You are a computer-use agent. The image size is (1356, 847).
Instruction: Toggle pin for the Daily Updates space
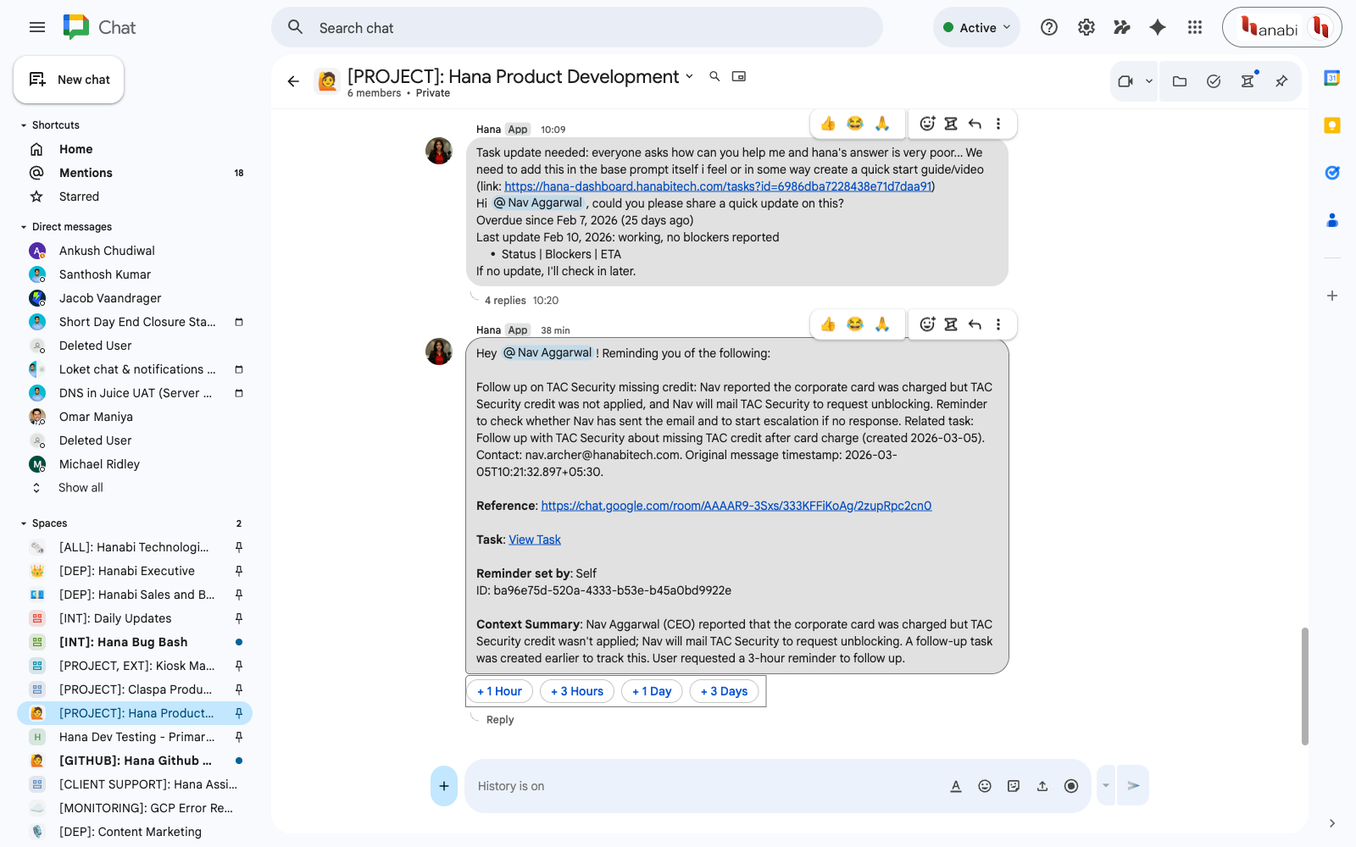pyautogui.click(x=239, y=618)
